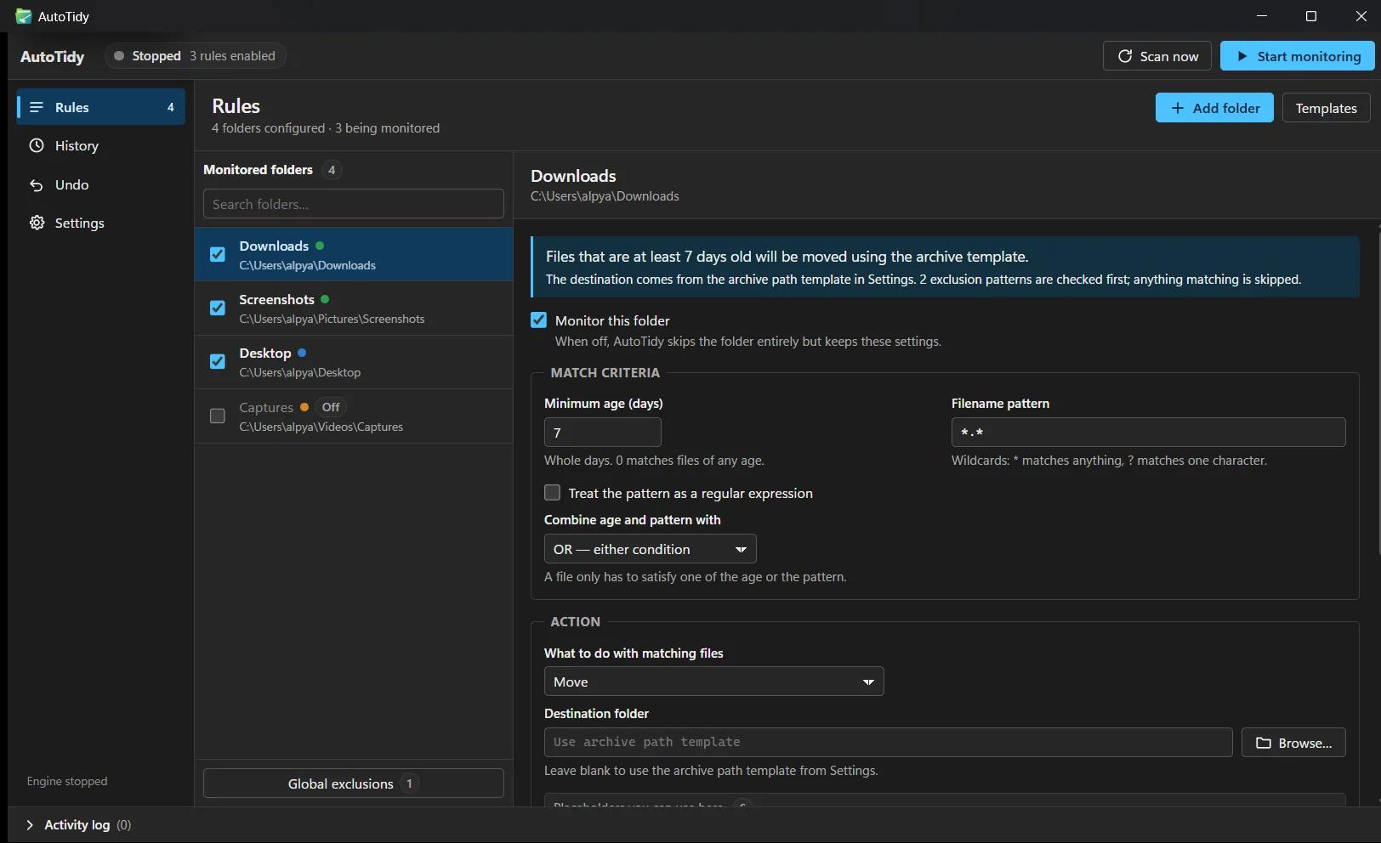
Task: Click the blue status dot beside Desktop
Action: (302, 353)
